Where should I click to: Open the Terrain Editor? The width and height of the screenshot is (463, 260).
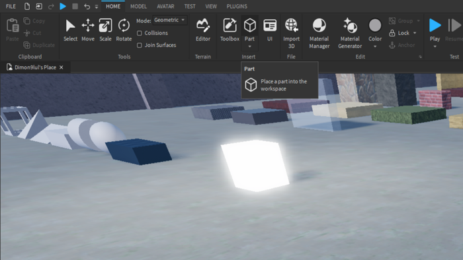(x=203, y=30)
